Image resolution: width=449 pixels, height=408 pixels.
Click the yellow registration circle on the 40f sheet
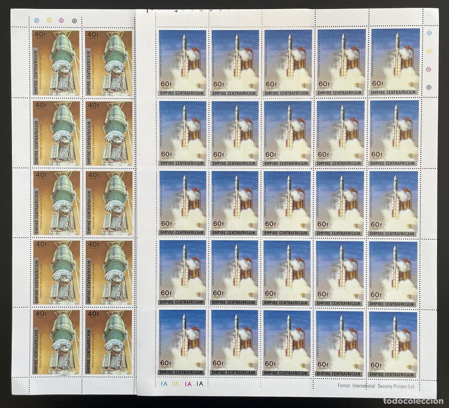pos(49,21)
